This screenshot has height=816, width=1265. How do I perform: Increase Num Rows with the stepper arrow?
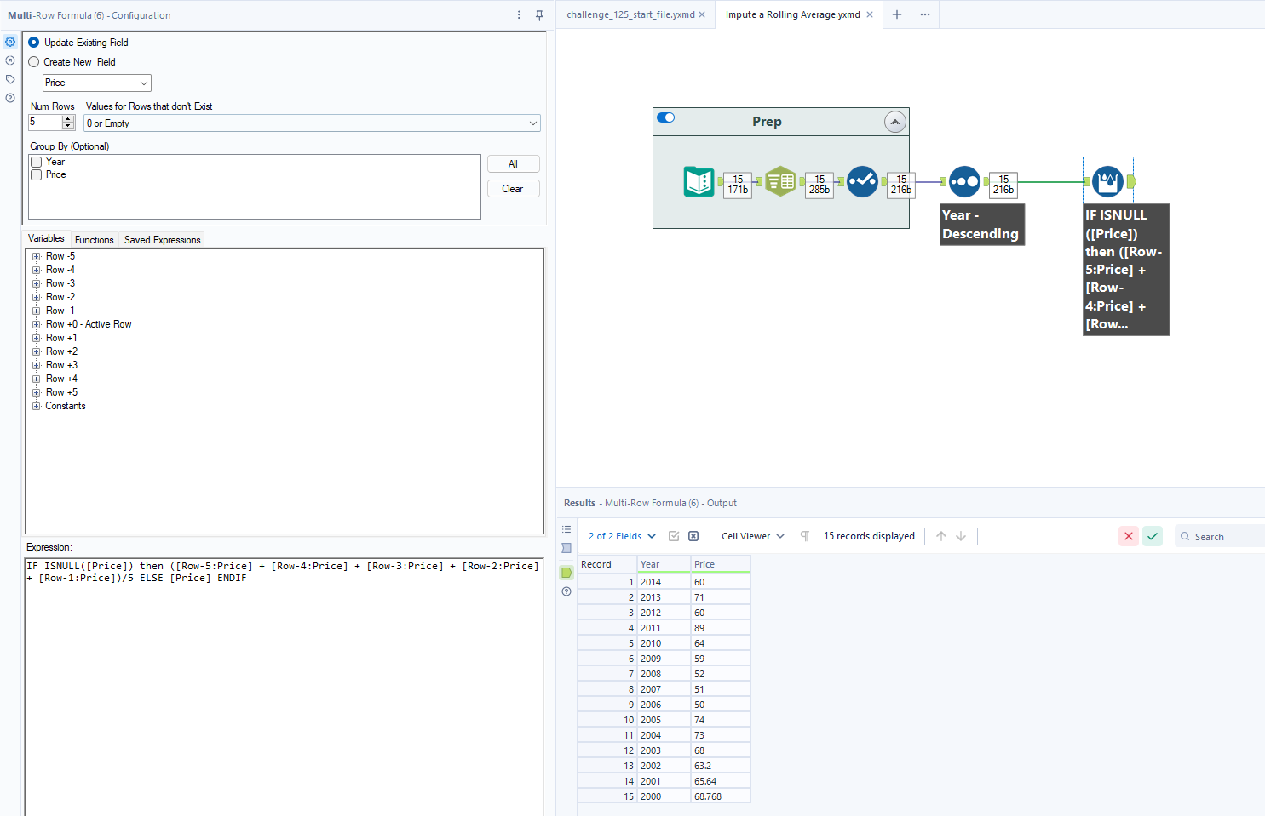[x=67, y=118]
